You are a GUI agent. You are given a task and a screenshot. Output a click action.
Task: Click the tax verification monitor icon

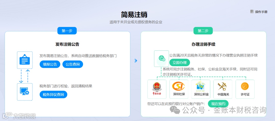coord(25,92)
